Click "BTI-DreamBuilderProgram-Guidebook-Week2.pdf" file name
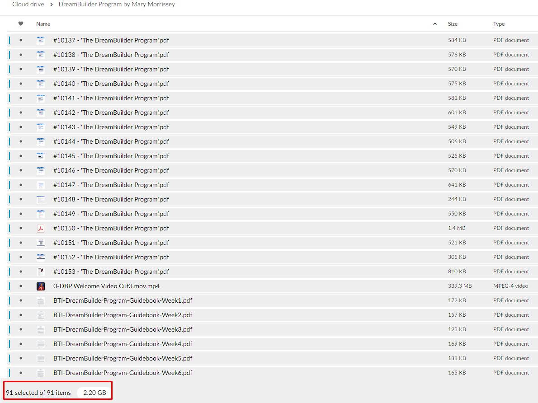The width and height of the screenshot is (538, 403). (123, 315)
